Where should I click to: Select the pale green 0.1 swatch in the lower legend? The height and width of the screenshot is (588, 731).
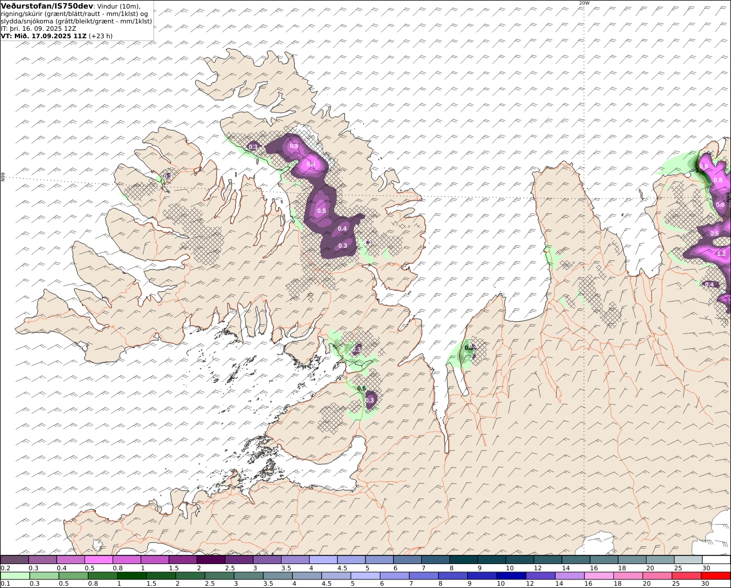pos(15,575)
